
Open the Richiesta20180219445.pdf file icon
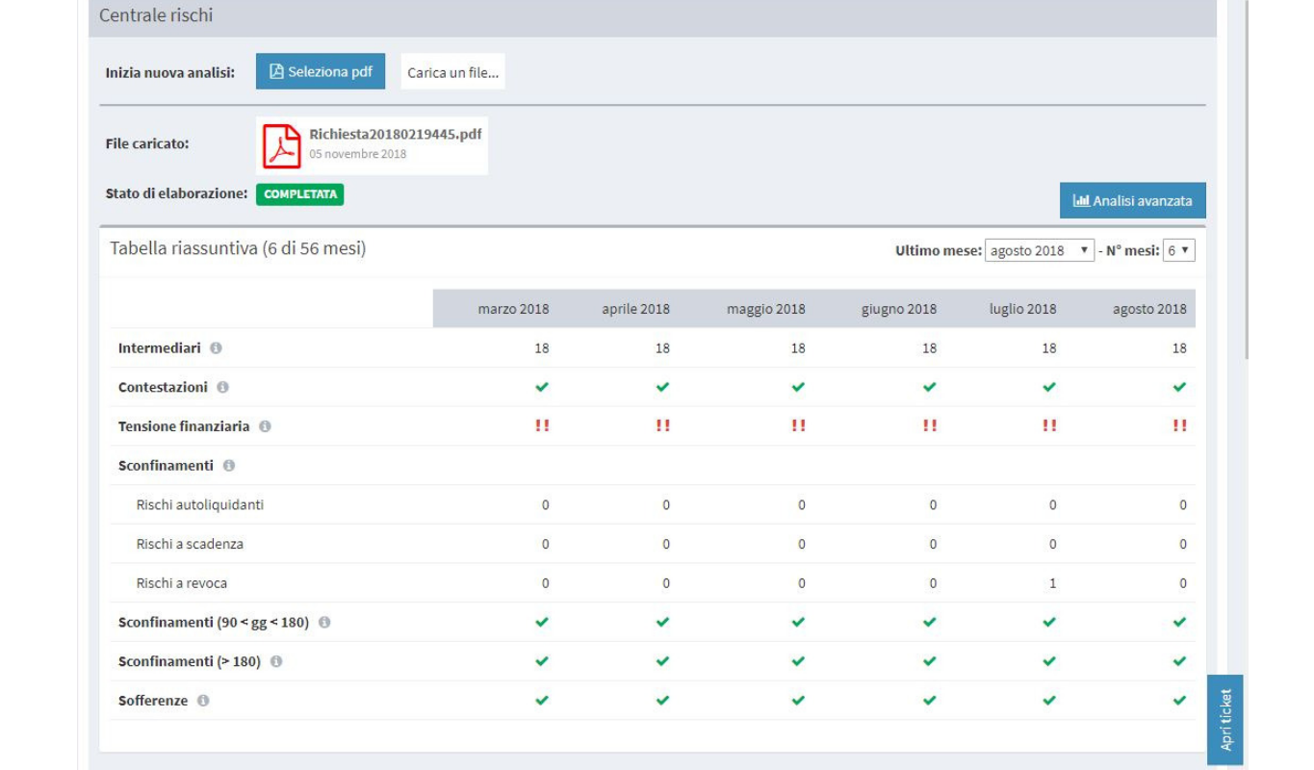pos(282,145)
